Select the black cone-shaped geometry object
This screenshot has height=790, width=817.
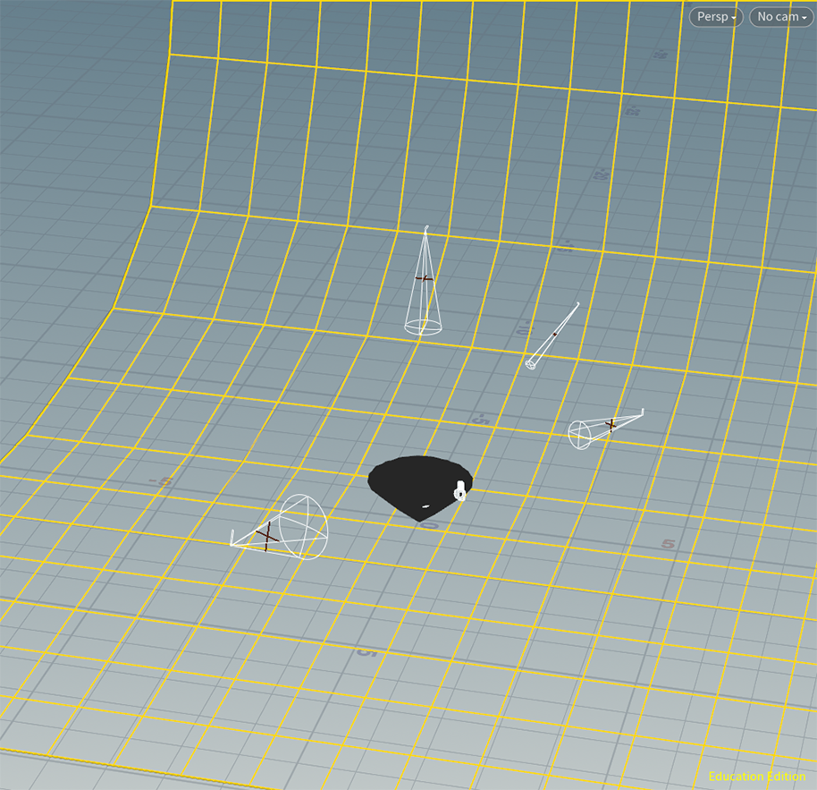click(419, 488)
